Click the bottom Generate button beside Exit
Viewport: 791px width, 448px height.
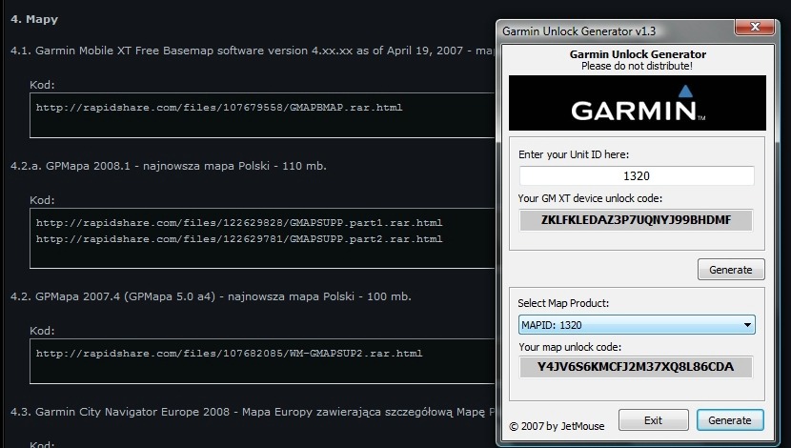[730, 420]
